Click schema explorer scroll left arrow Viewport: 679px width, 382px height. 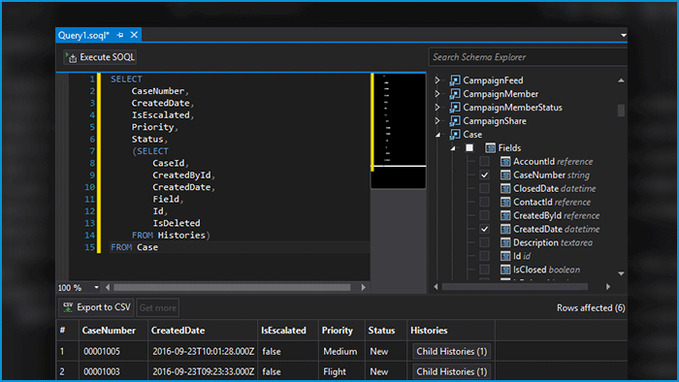[436, 286]
